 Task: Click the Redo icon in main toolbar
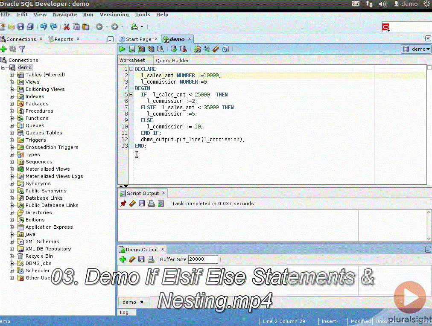click(53, 27)
